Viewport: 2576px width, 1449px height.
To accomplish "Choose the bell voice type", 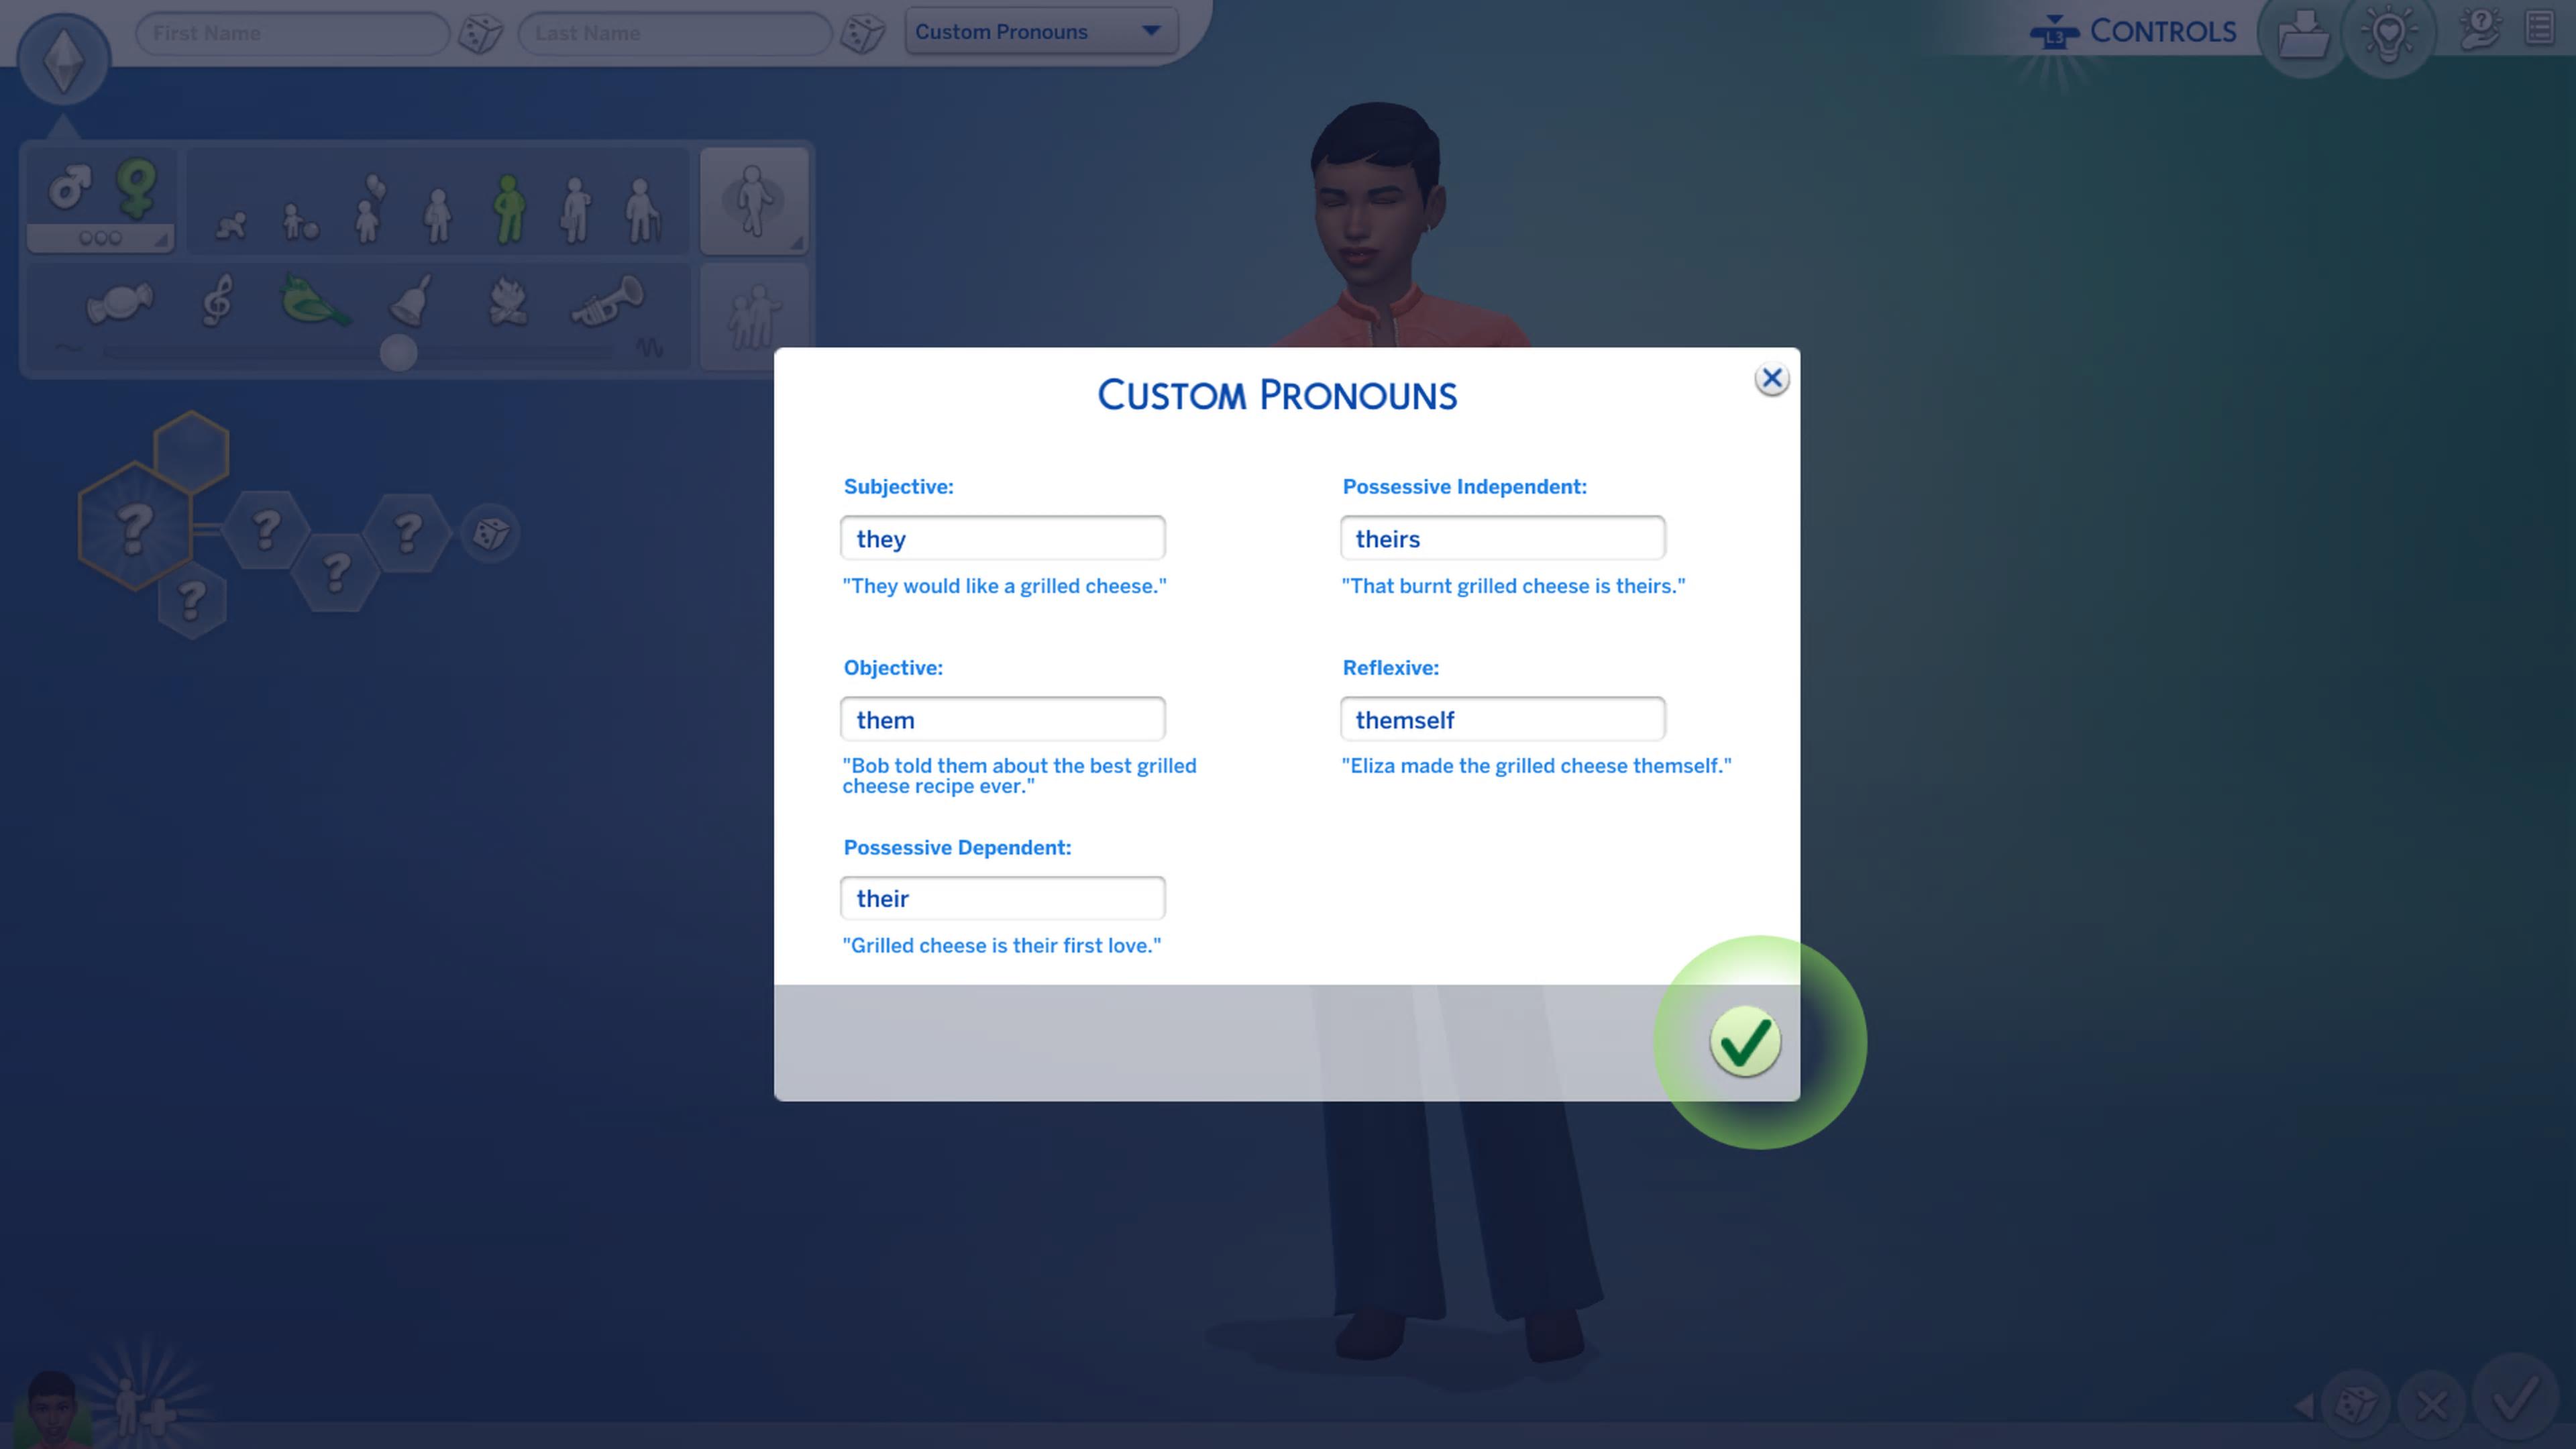I will (x=410, y=299).
